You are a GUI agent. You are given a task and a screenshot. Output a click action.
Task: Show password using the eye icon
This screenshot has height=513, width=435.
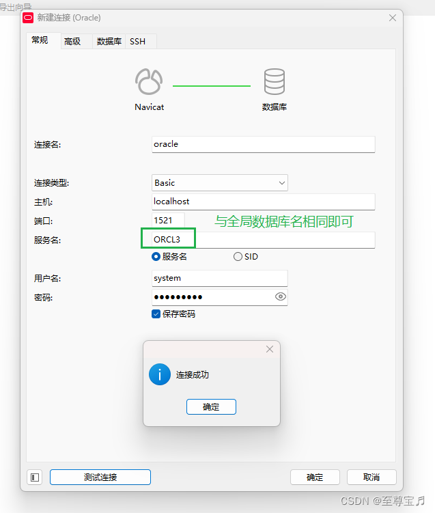click(280, 296)
